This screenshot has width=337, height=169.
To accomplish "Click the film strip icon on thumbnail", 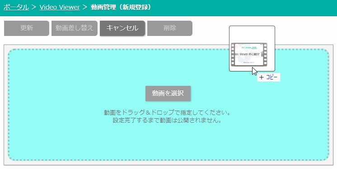I will (x=249, y=54).
